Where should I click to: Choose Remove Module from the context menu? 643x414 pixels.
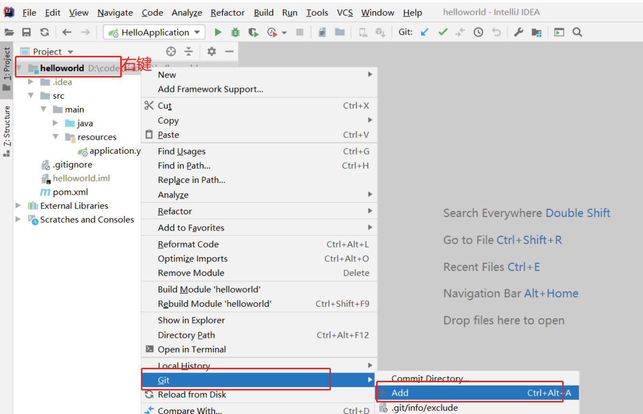(x=259, y=273)
